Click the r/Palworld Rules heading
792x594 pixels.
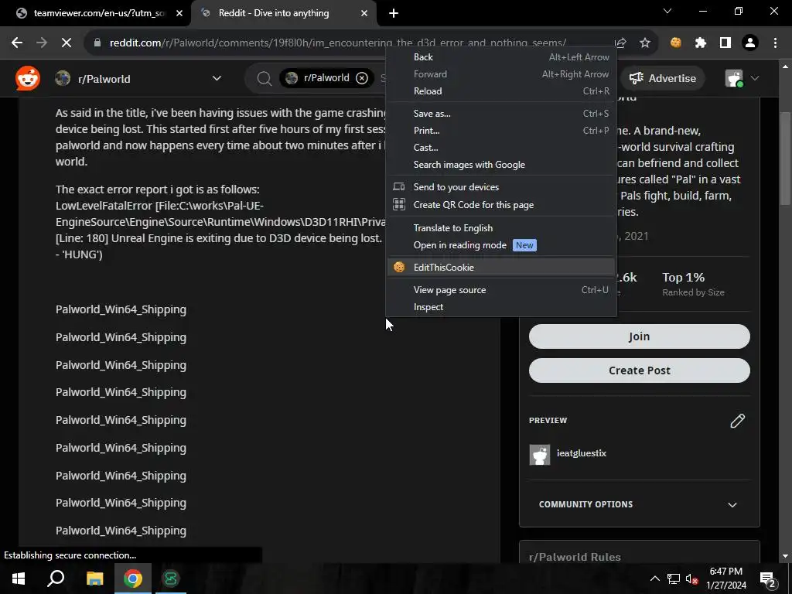tap(575, 557)
